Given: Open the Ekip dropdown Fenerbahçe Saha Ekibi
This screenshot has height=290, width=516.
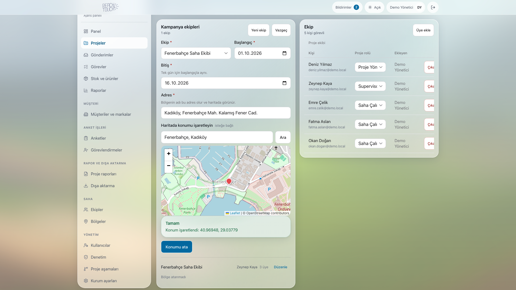Looking at the screenshot, I should click(196, 53).
